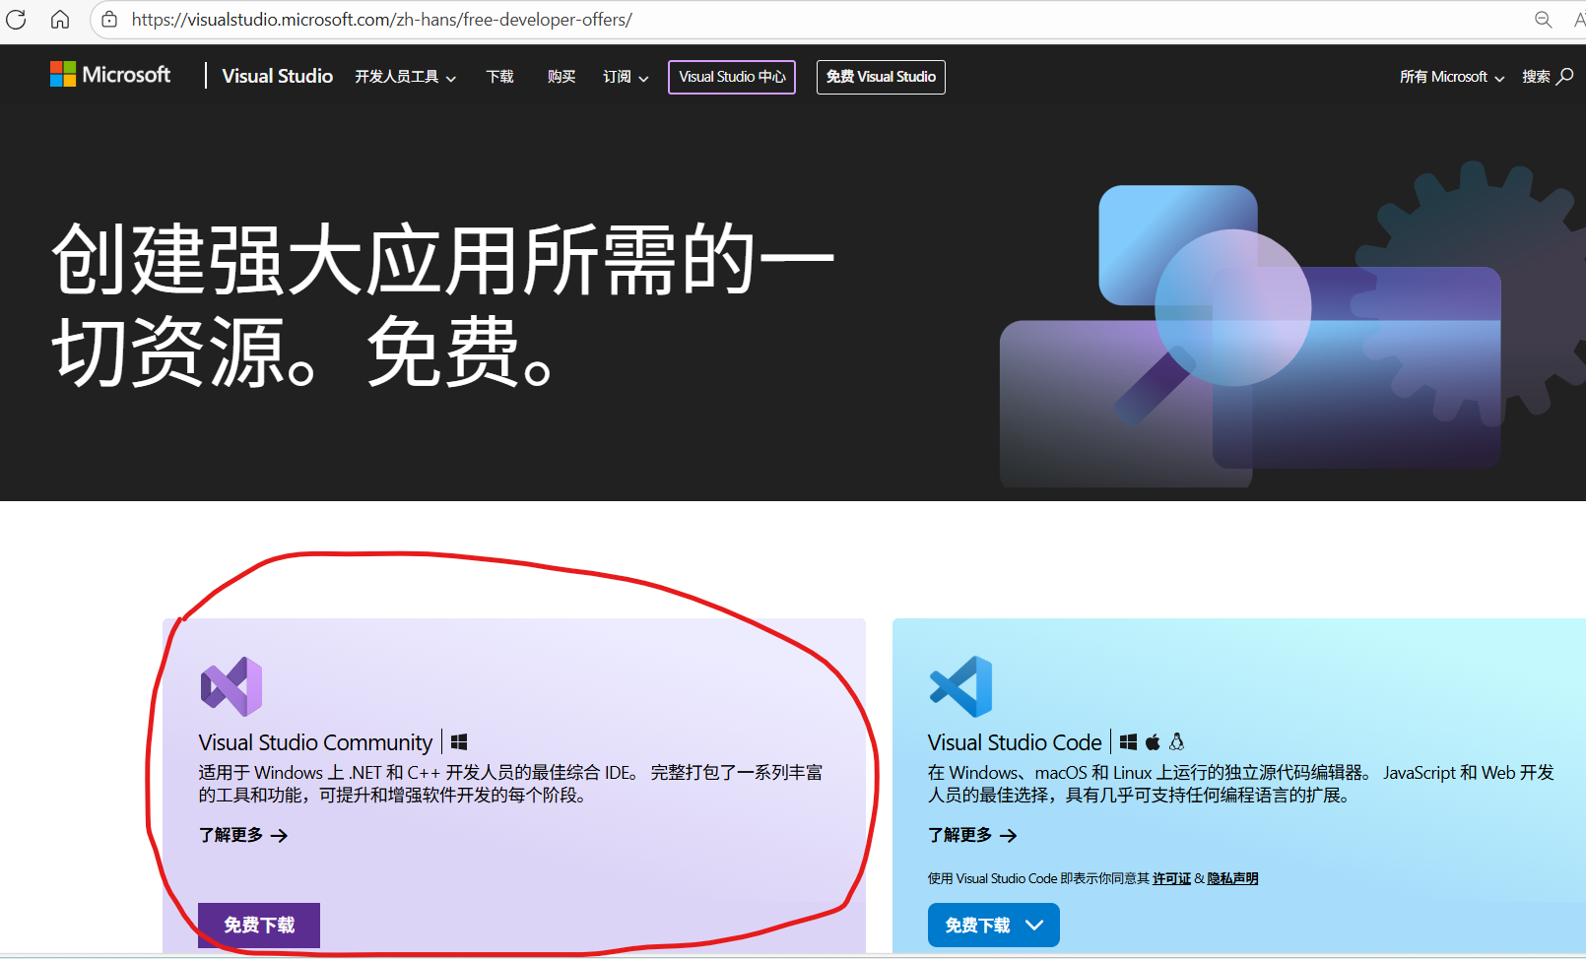This screenshot has height=959, width=1586.
Task: Click 了解更多 under Visual Studio Community
Action: click(x=243, y=835)
